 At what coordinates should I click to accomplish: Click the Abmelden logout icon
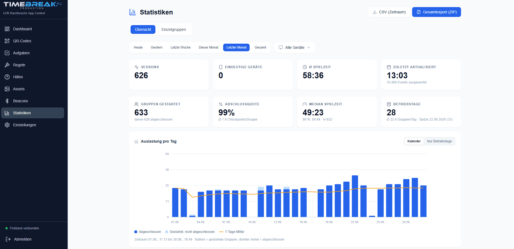pos(8,239)
